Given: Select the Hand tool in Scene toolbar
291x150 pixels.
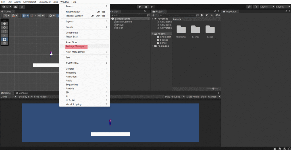Looking at the screenshot, I should tap(5, 24).
